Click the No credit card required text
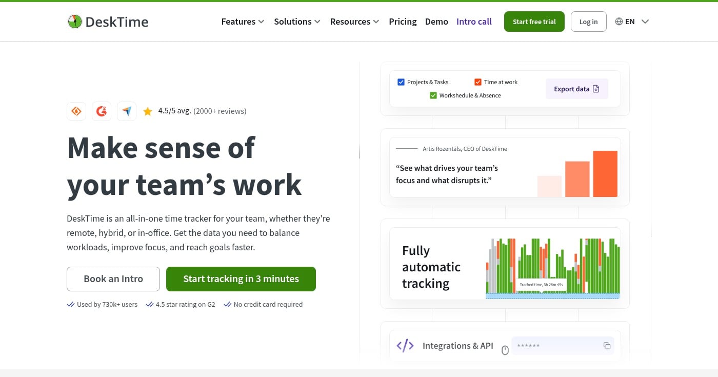 [268, 304]
